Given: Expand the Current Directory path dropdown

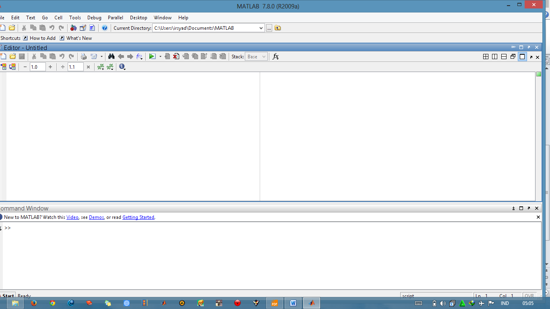Looking at the screenshot, I should [x=261, y=28].
